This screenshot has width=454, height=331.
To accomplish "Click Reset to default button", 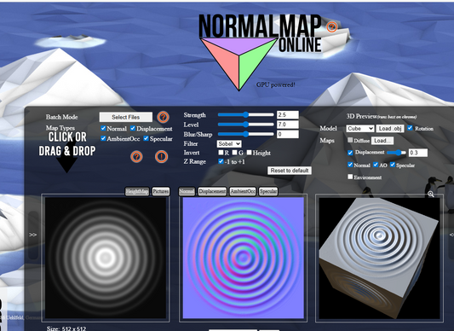I will (290, 171).
